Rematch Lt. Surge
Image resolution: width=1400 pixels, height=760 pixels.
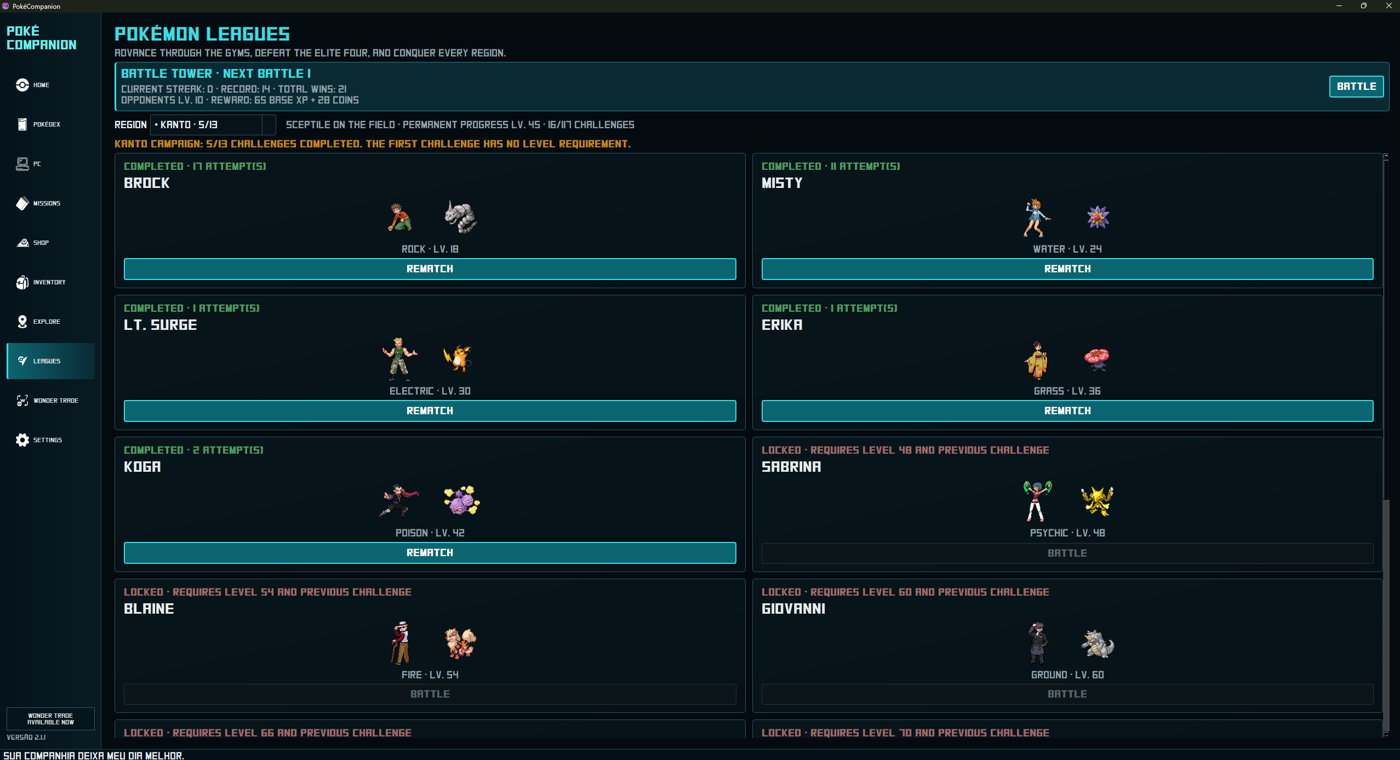click(x=430, y=411)
